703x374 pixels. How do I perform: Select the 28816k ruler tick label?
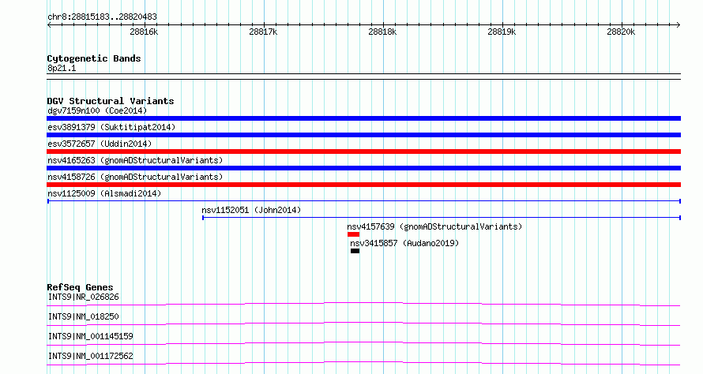click(x=144, y=32)
